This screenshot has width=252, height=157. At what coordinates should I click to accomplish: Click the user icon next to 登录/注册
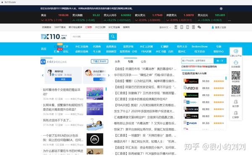point(213,27)
